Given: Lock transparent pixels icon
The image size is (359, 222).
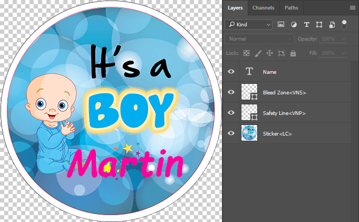Looking at the screenshot, I should [246, 53].
